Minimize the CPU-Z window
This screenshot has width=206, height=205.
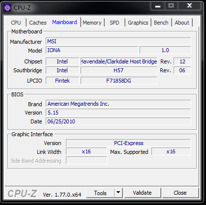(x=158, y=6)
